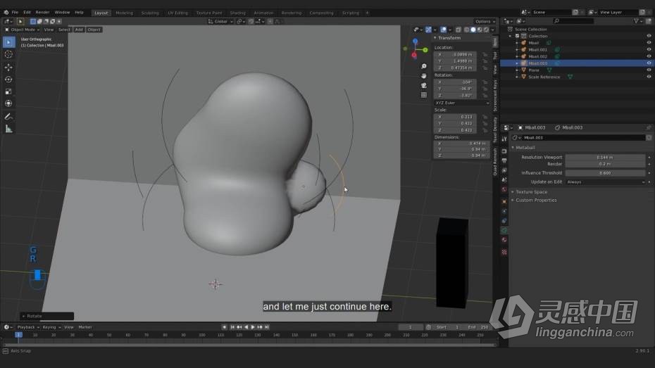Click the timeline play button
Screen dimensions: 655x368
(x=253, y=327)
